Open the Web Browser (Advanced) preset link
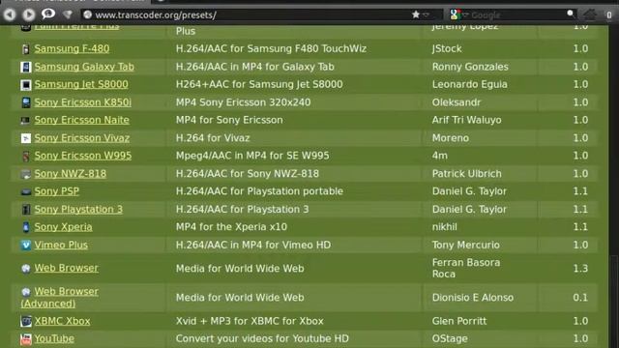The height and width of the screenshot is (348, 619). pos(59,298)
